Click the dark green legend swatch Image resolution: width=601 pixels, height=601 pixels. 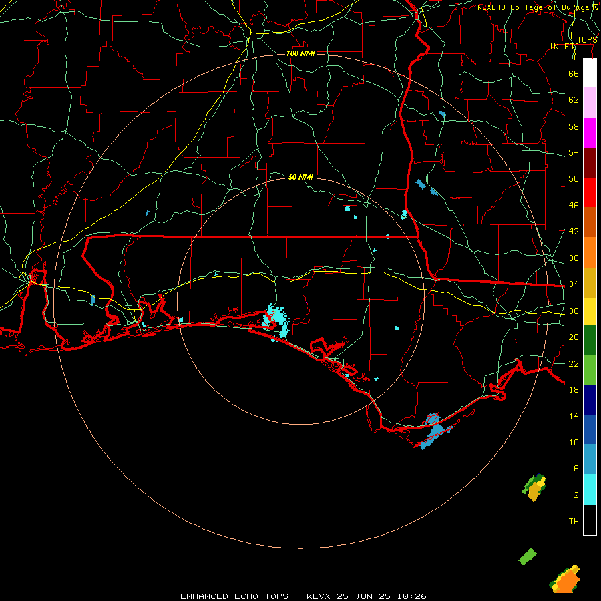coord(590,340)
